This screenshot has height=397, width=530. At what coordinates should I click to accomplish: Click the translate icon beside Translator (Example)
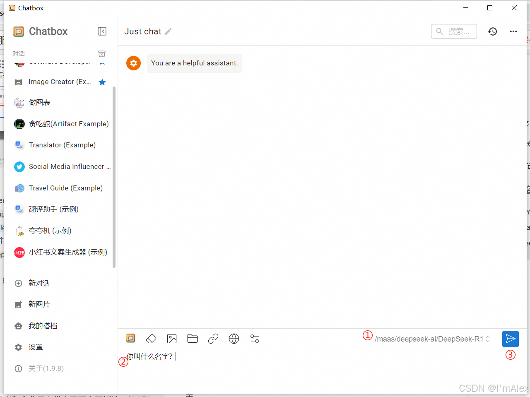coord(19,145)
